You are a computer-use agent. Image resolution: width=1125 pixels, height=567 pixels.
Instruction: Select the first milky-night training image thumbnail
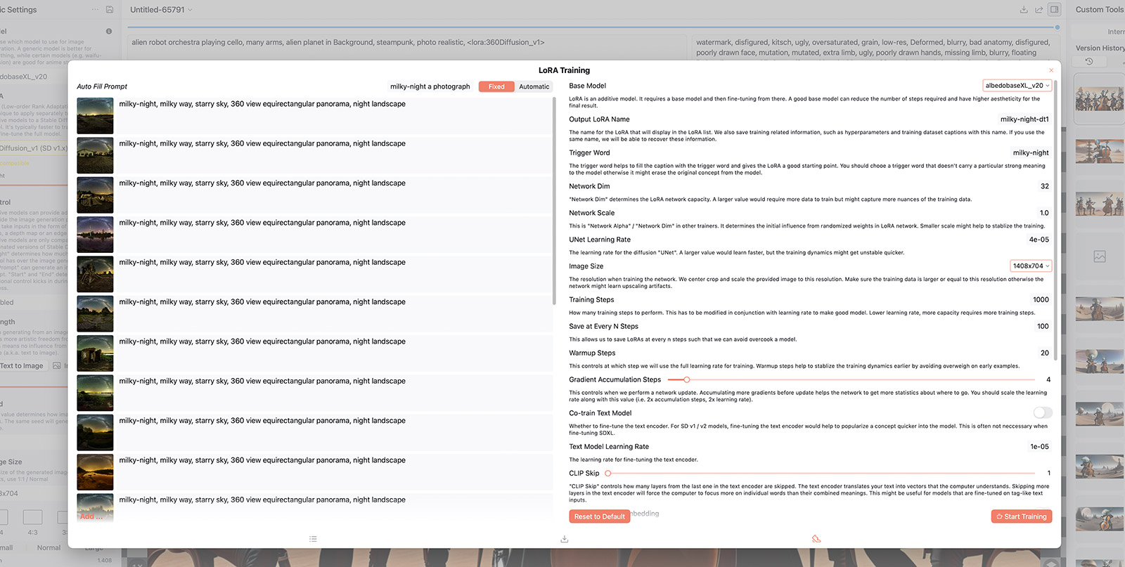(95, 116)
